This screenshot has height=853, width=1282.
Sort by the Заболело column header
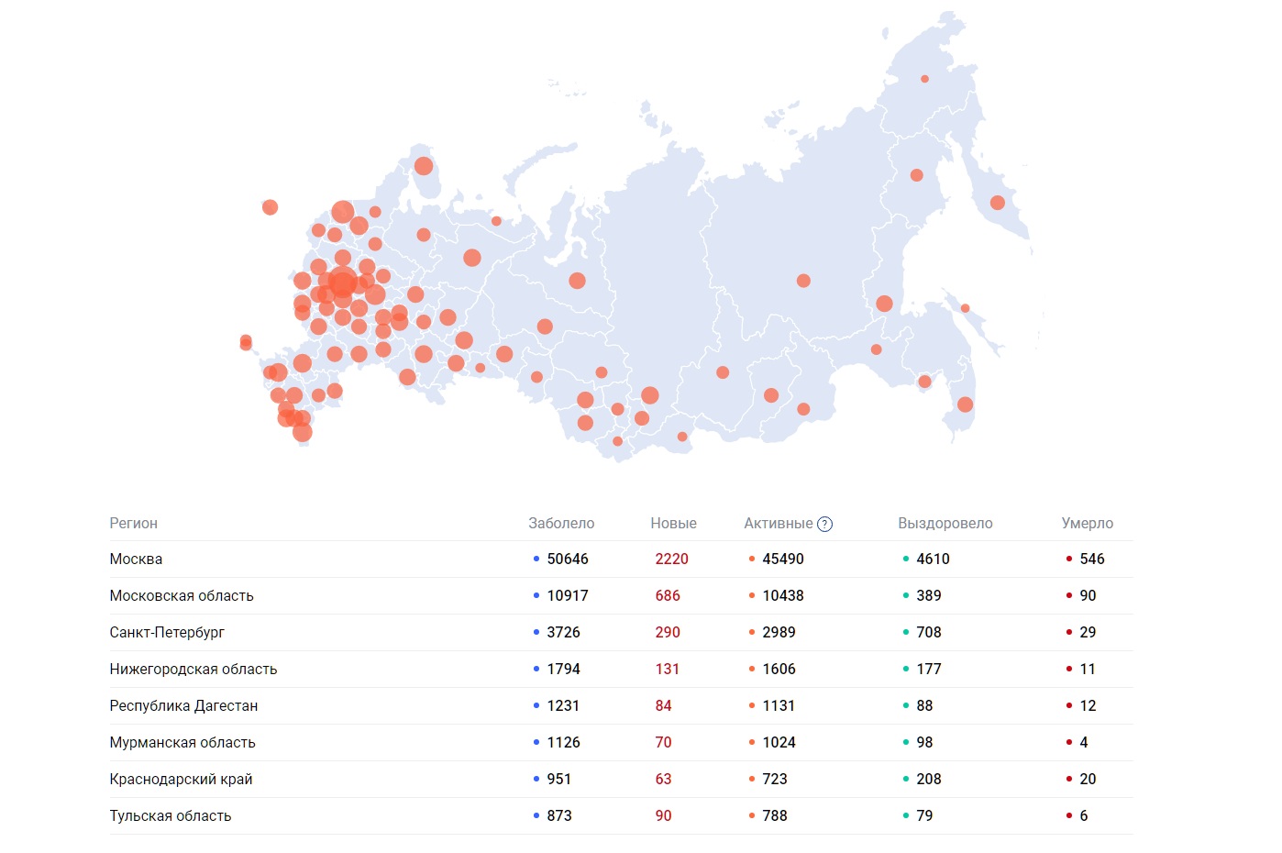click(x=561, y=524)
